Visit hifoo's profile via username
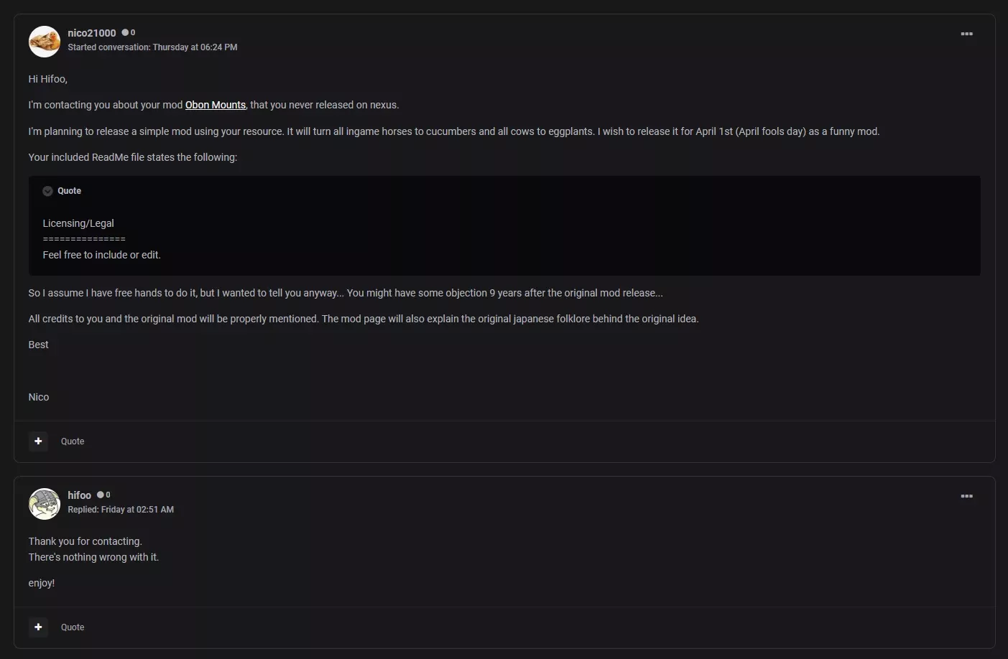This screenshot has height=659, width=1008. tap(79, 495)
